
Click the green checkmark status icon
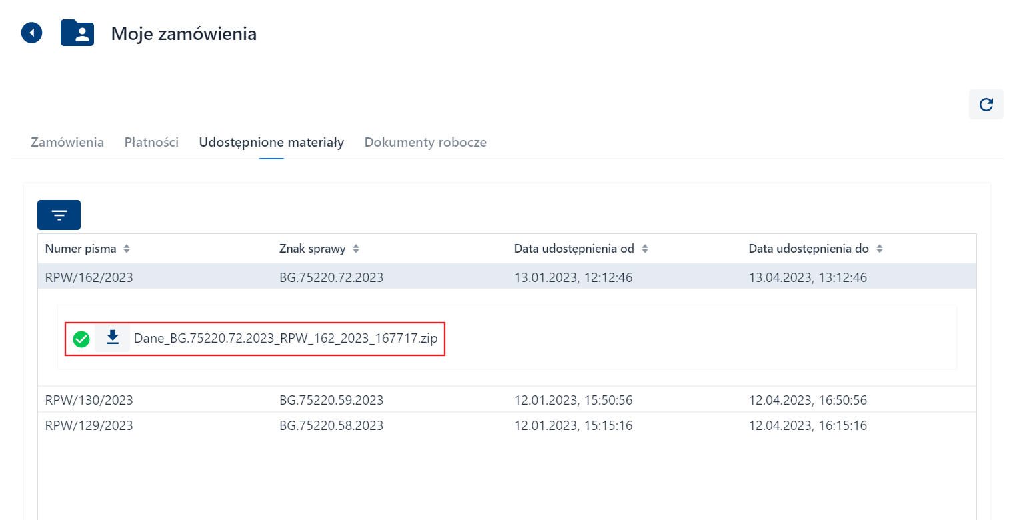pyautogui.click(x=81, y=339)
